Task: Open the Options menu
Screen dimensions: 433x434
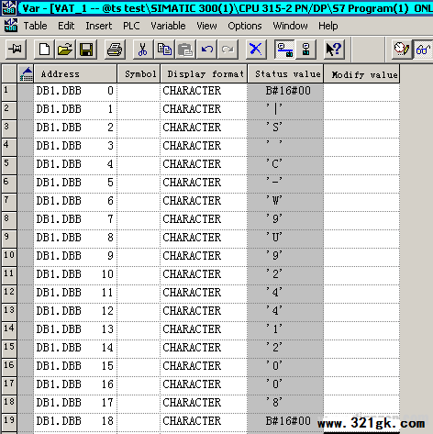Action: coord(245,26)
